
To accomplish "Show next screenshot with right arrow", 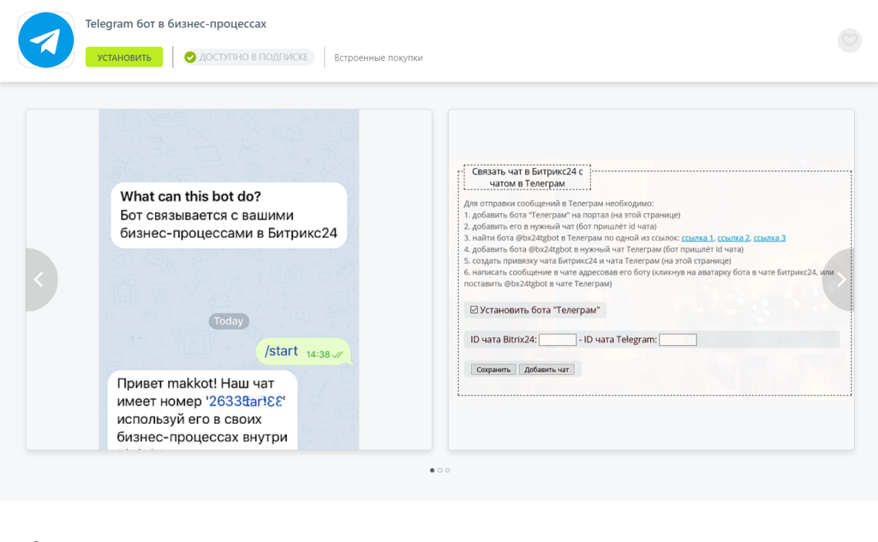I will click(x=840, y=279).
